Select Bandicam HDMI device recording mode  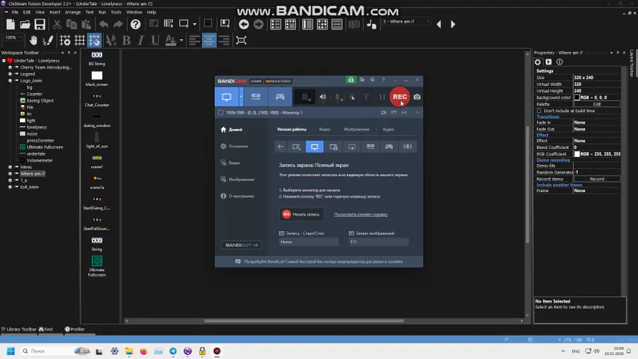(255, 97)
